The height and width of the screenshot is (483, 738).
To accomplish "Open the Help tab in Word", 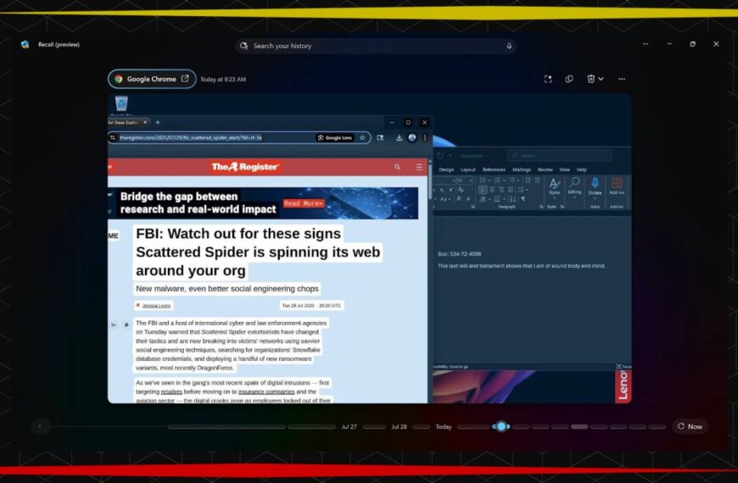I will [x=582, y=169].
